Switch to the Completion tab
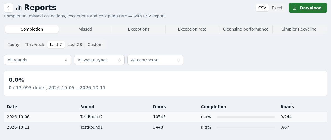The height and width of the screenshot is (140, 331). point(32,29)
